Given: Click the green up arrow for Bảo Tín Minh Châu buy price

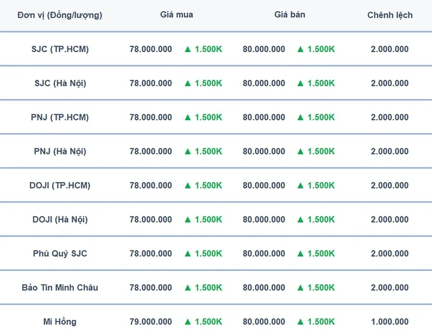Looking at the screenshot, I should click(x=188, y=287).
